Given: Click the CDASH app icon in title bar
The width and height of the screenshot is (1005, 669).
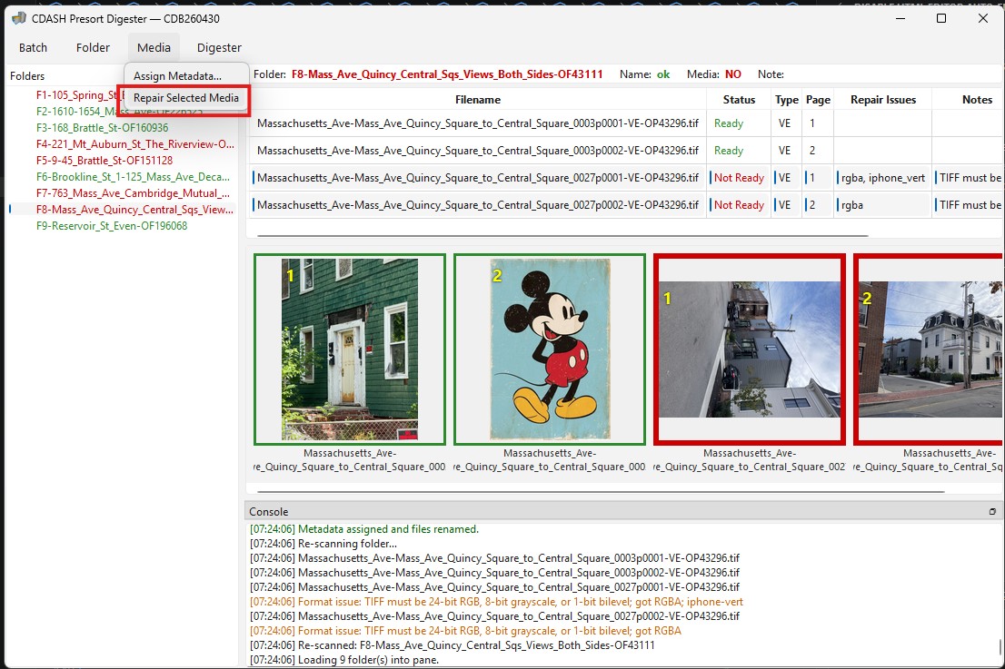Looking at the screenshot, I should coord(18,18).
